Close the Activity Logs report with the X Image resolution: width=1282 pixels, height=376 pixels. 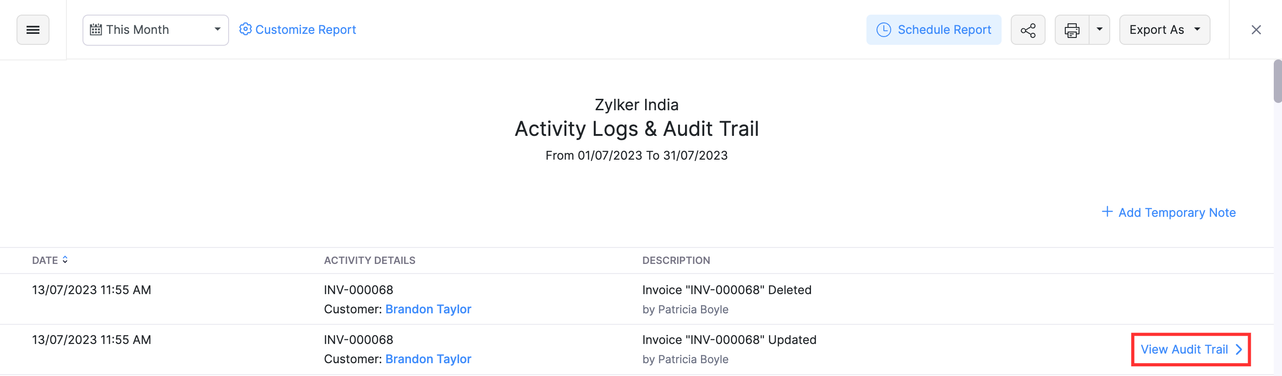(1257, 29)
